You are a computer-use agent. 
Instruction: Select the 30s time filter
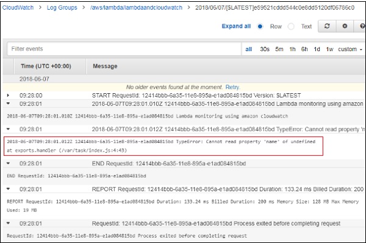coord(265,49)
